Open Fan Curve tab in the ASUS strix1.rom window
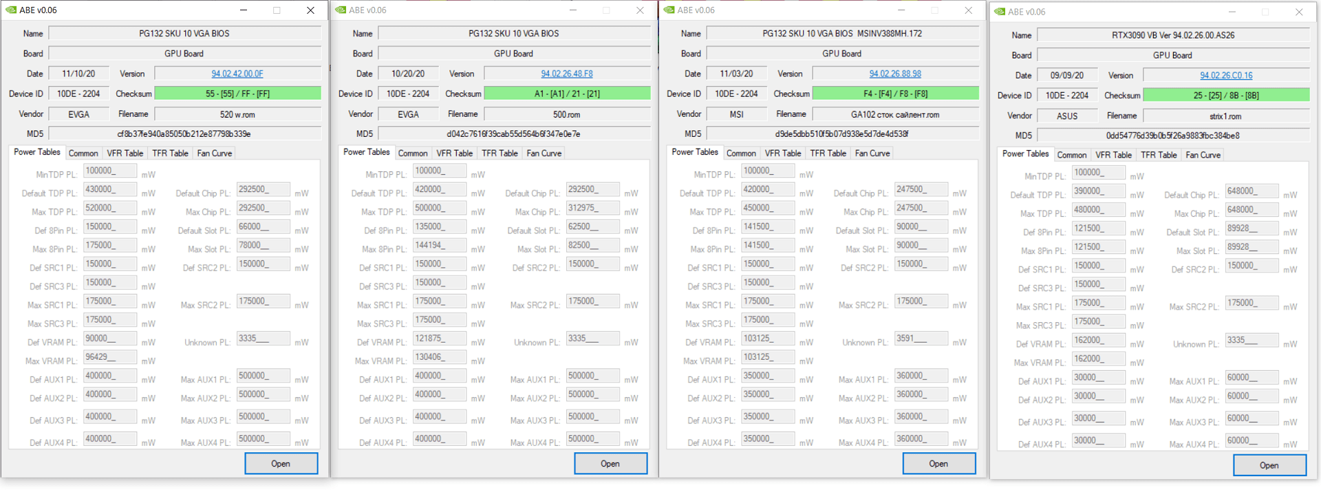The image size is (1321, 490). (1203, 156)
